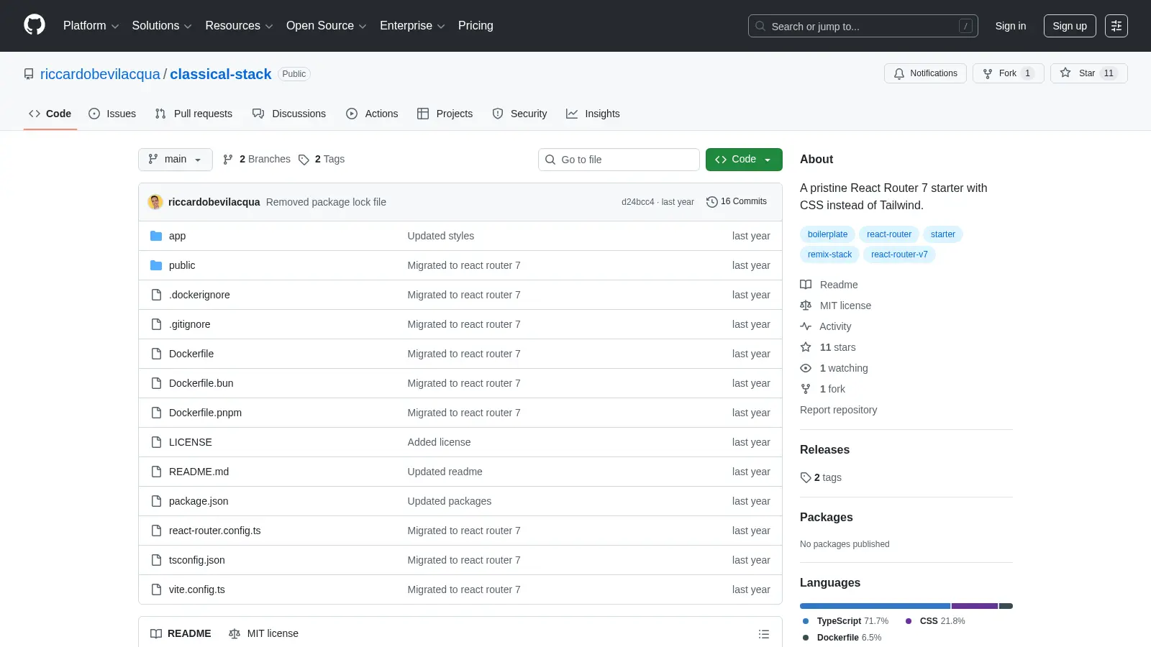Click the fork icon beside 1 fork
1151x647 pixels.
point(806,389)
